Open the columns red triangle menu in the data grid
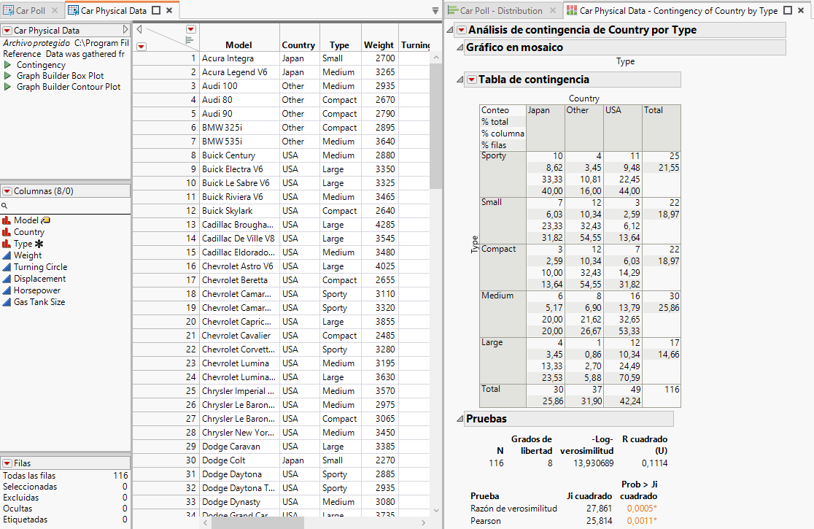814x529 pixels. coord(190,29)
